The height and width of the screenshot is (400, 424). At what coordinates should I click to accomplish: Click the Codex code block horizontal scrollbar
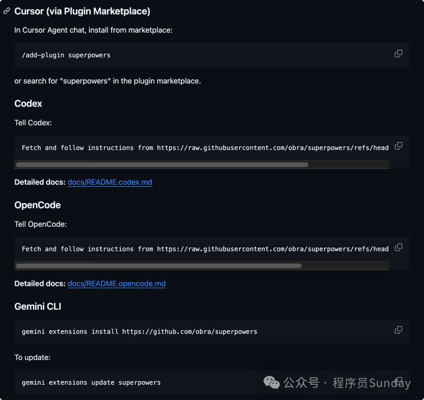point(162,165)
